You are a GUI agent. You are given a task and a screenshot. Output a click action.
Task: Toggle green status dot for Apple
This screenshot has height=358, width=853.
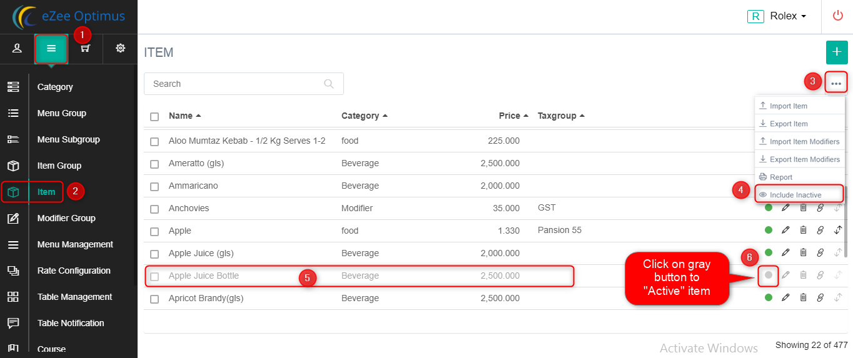[769, 230]
